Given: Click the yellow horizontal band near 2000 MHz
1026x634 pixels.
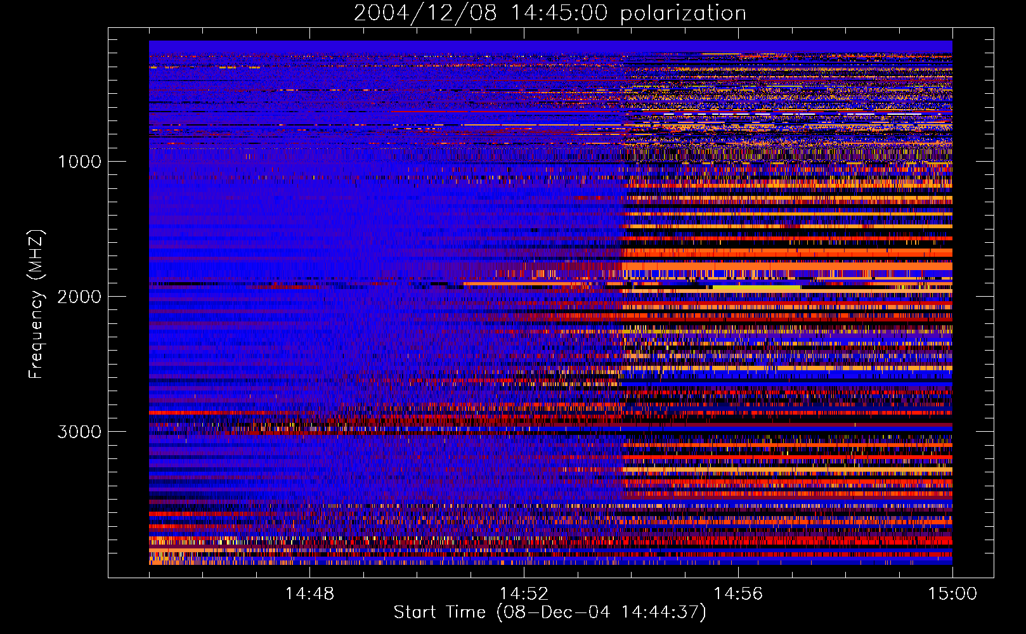Looking at the screenshot, I should [x=757, y=287].
